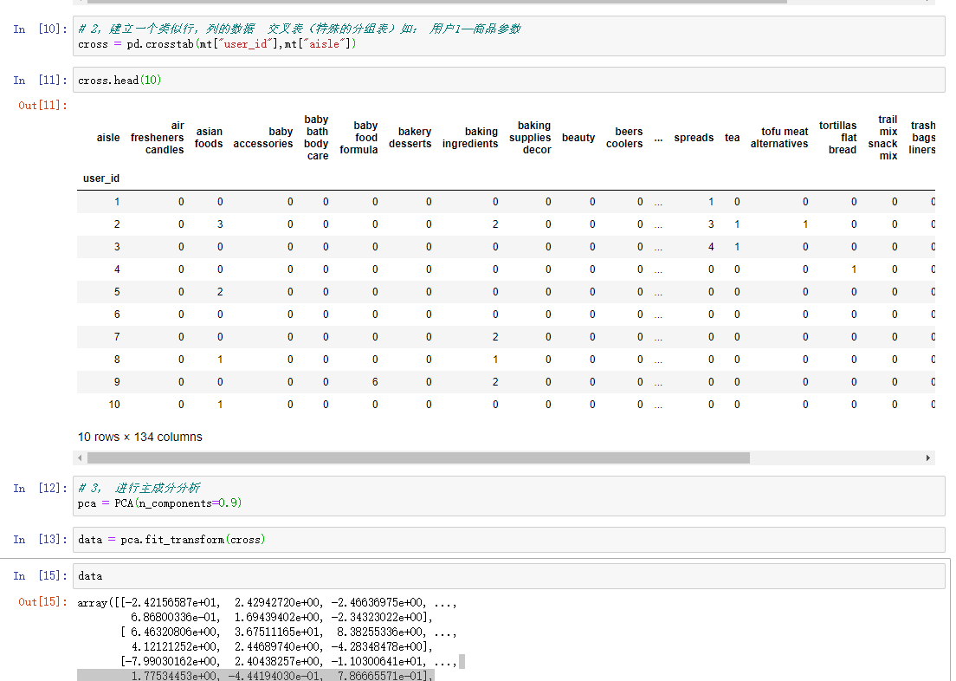Click the 'trail mix snack mix' column header
Image resolution: width=956 pixels, height=681 pixels.
[x=883, y=137]
